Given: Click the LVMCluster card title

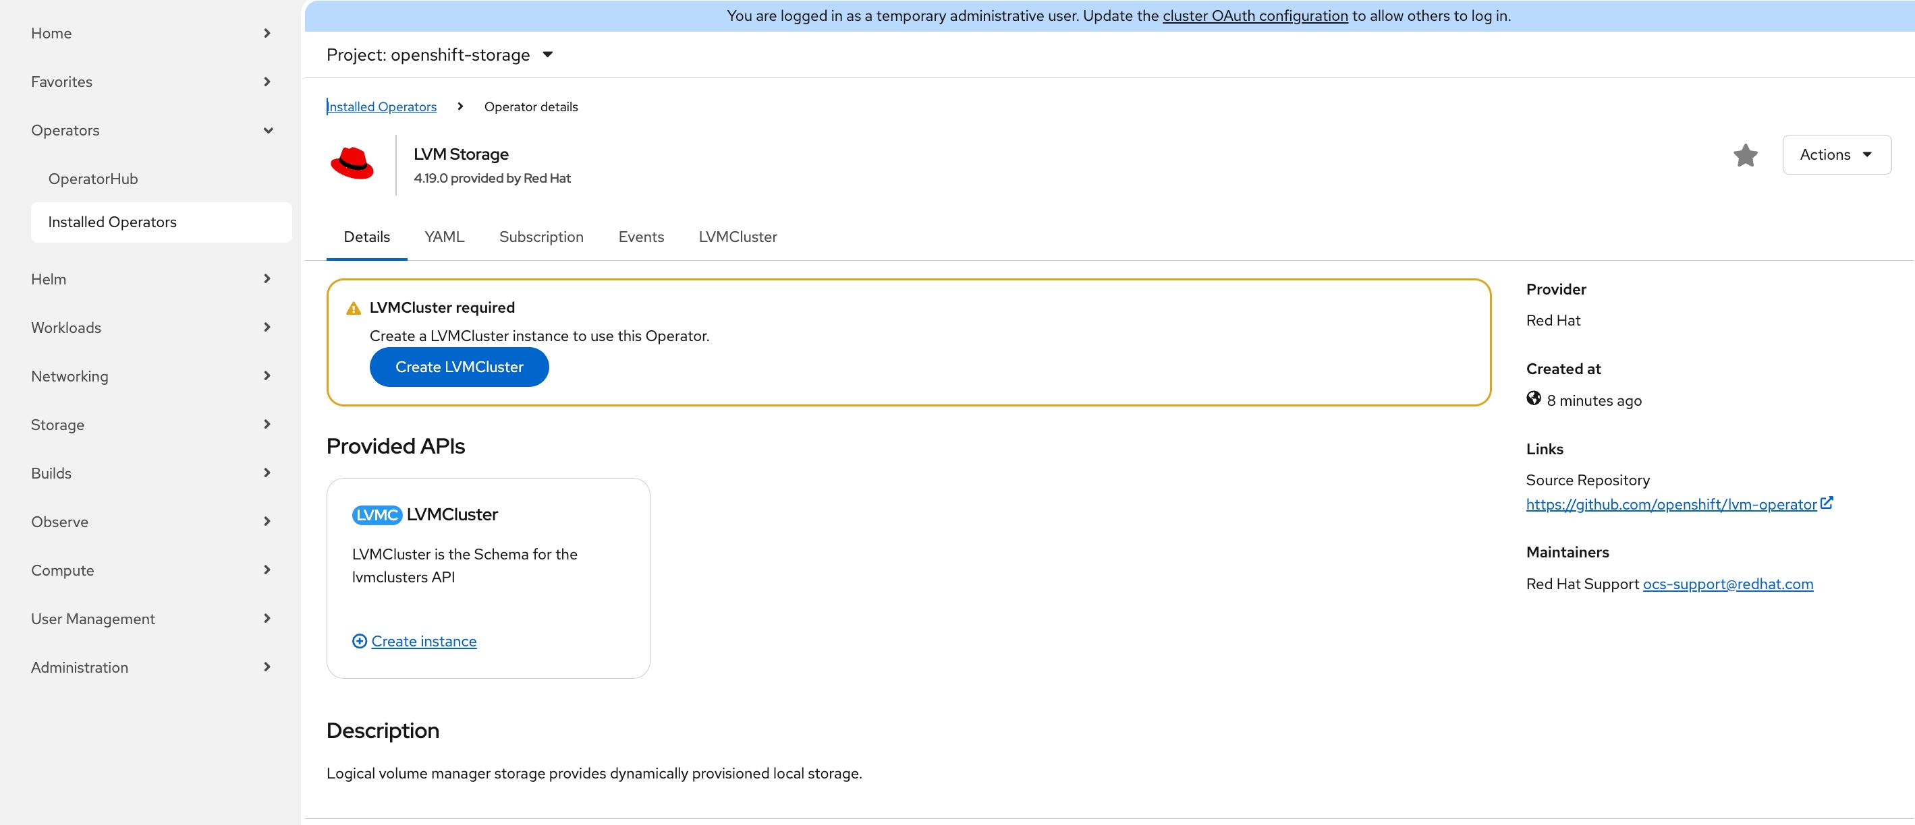Looking at the screenshot, I should pyautogui.click(x=452, y=514).
